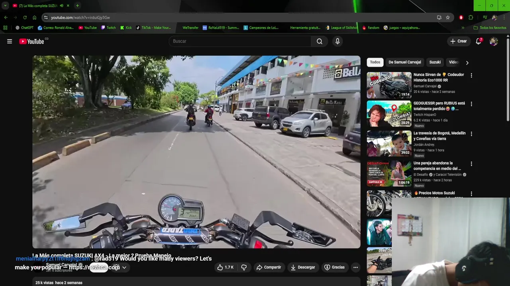The image size is (510, 286).
Task: Open the Campeones de LoL bookmark
Action: pos(261,28)
